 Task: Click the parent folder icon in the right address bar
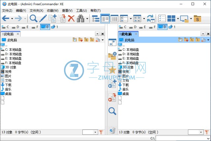pyautogui.click(x=192, y=40)
